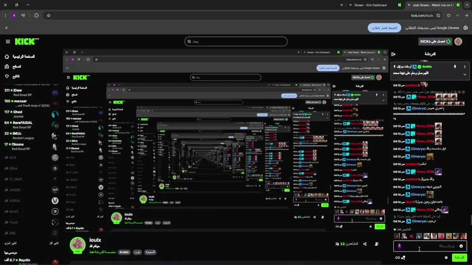Click the set as default browser button
The height and width of the screenshot is (265, 472).
click(x=384, y=28)
